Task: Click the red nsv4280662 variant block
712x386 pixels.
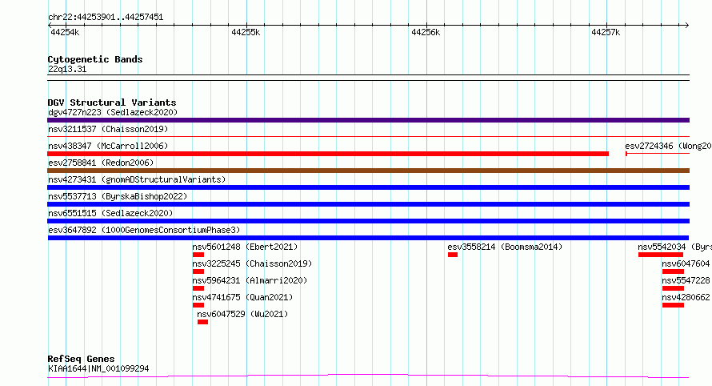Action: [x=673, y=305]
